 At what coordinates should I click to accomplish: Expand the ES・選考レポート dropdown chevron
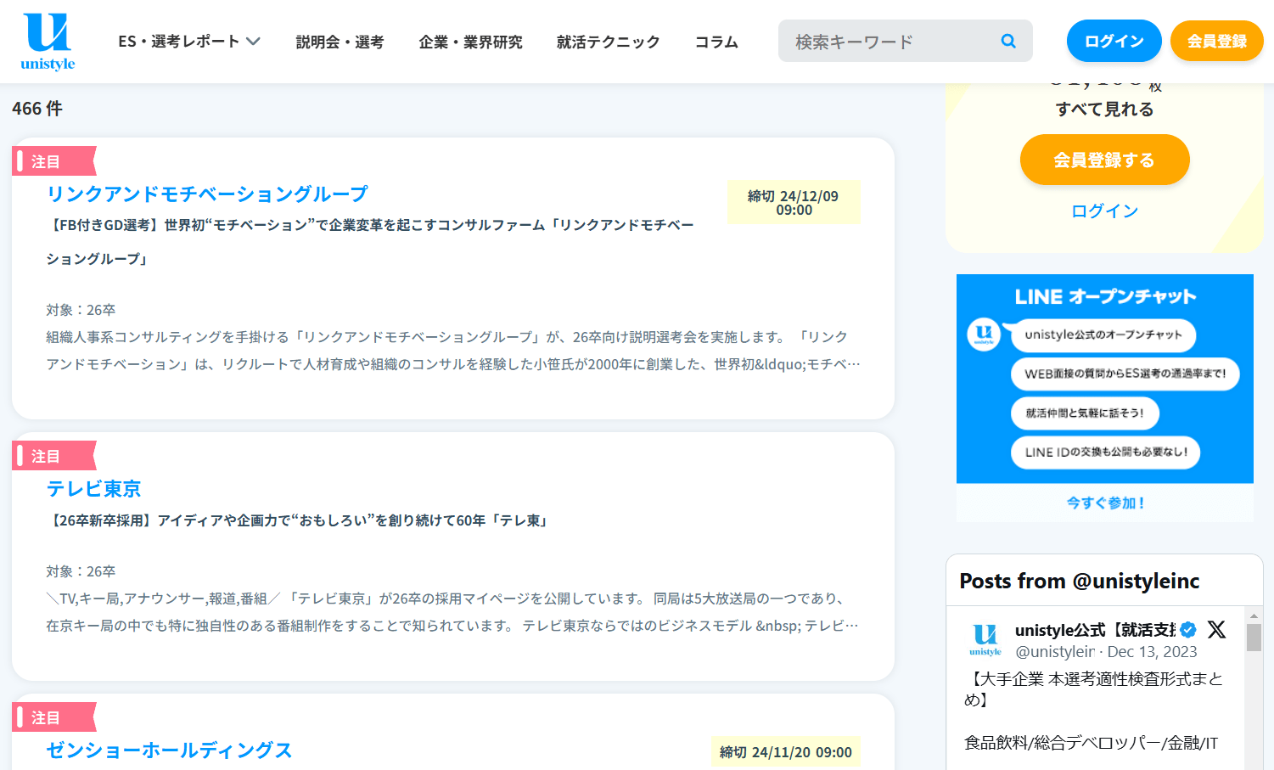click(253, 41)
